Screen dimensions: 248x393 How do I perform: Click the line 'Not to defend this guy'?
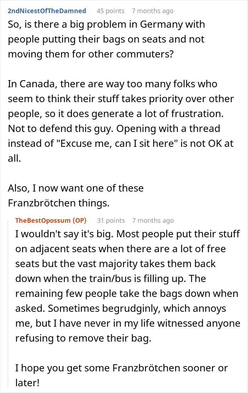tap(61, 129)
